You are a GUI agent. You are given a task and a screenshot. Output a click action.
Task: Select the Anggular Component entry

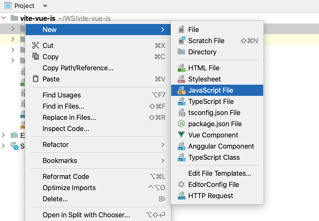[221, 146]
